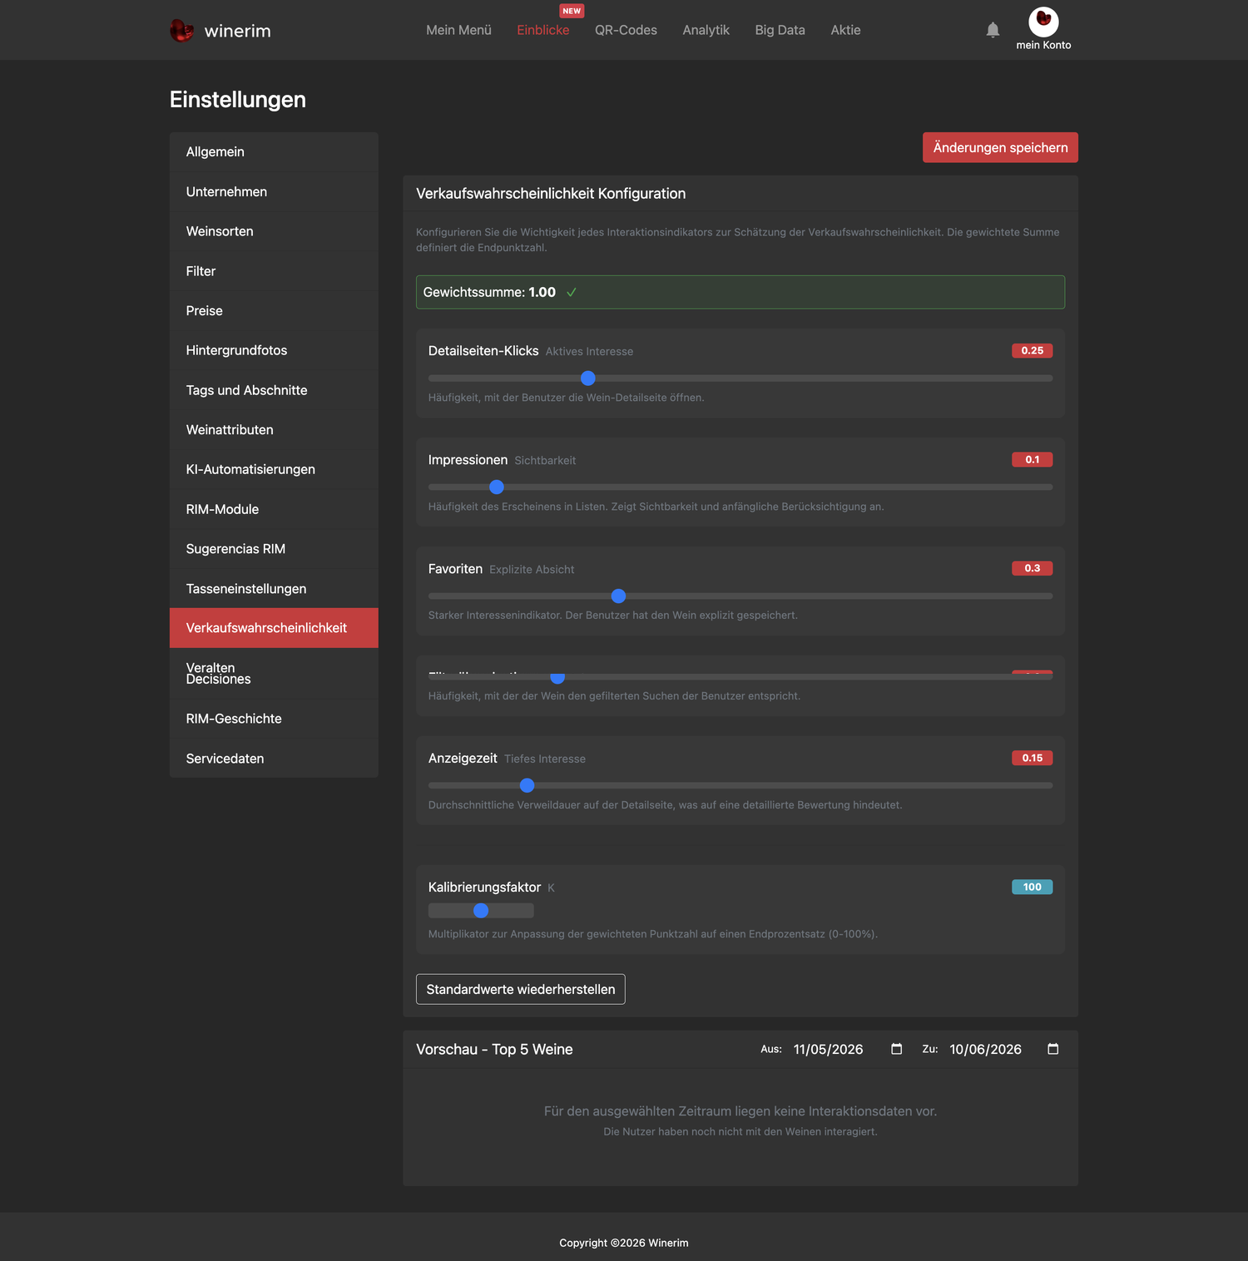Click the Anzeigezeit slider handle

527,785
